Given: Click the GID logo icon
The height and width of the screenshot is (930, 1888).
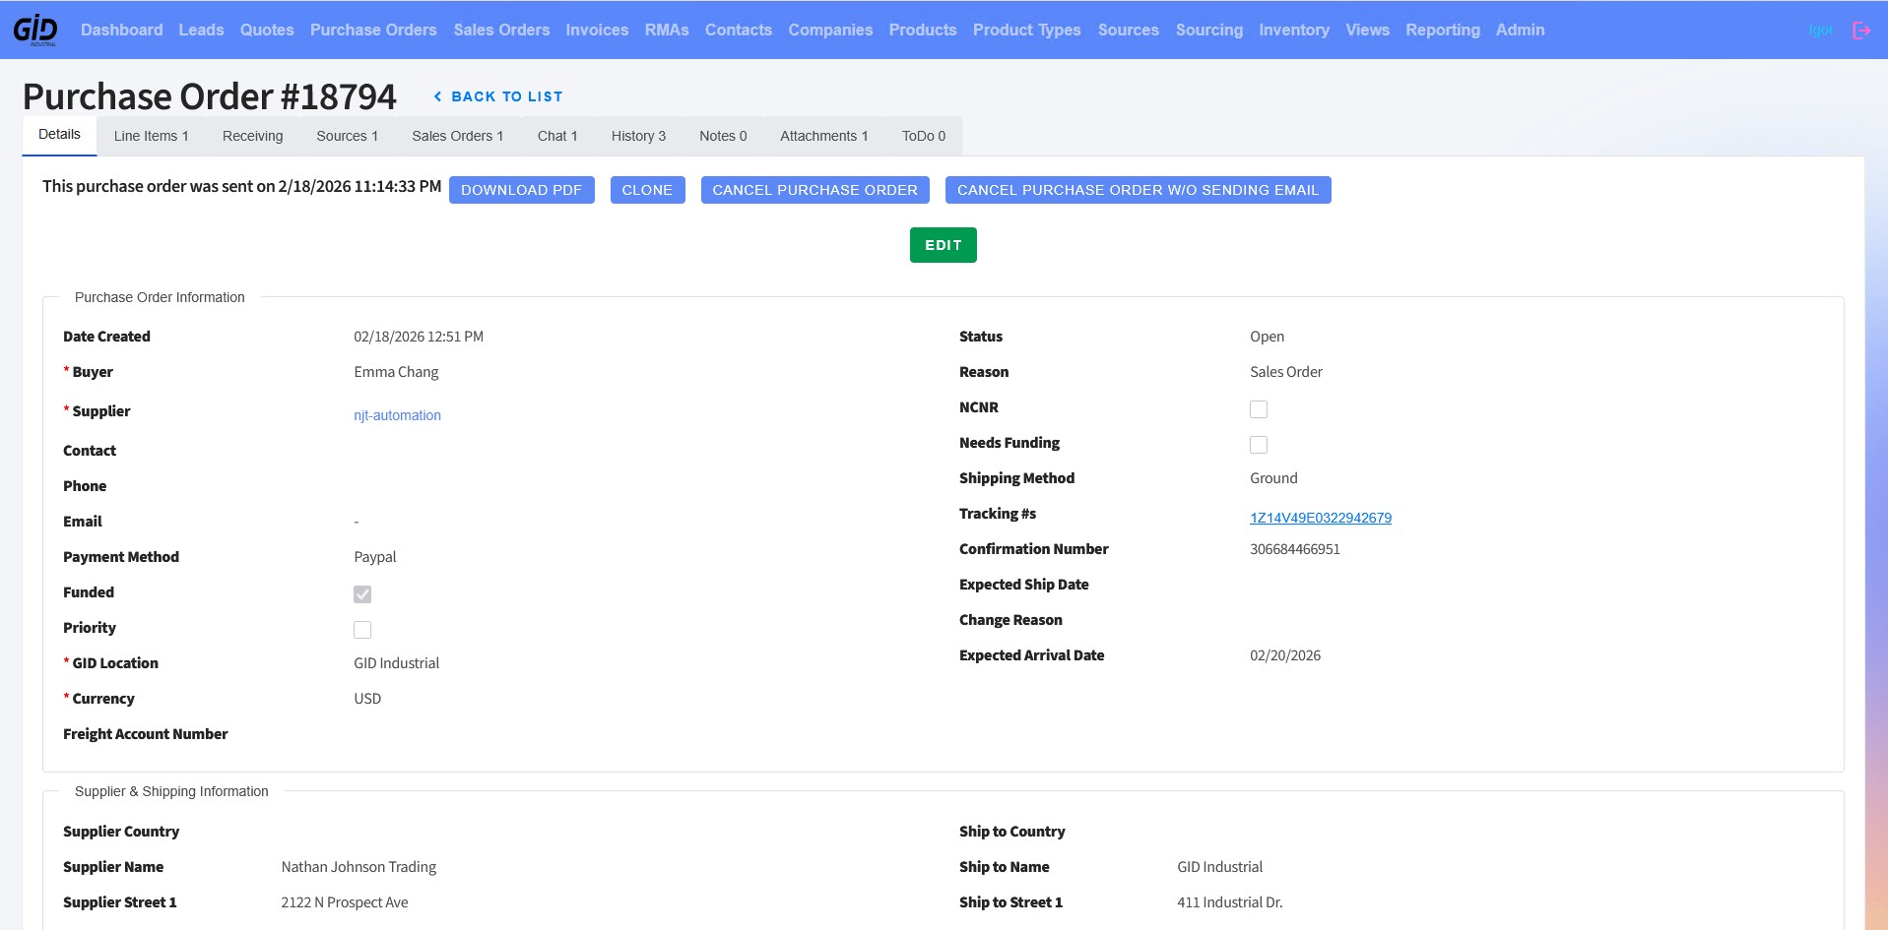Looking at the screenshot, I should point(35,30).
